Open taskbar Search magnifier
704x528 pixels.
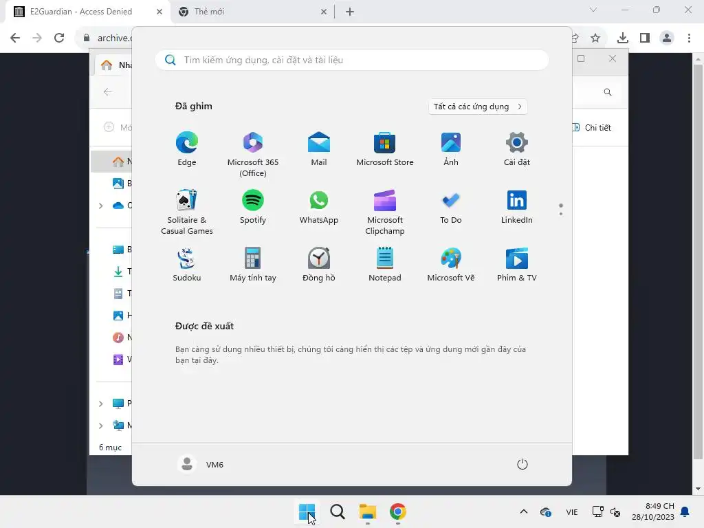[x=337, y=511]
